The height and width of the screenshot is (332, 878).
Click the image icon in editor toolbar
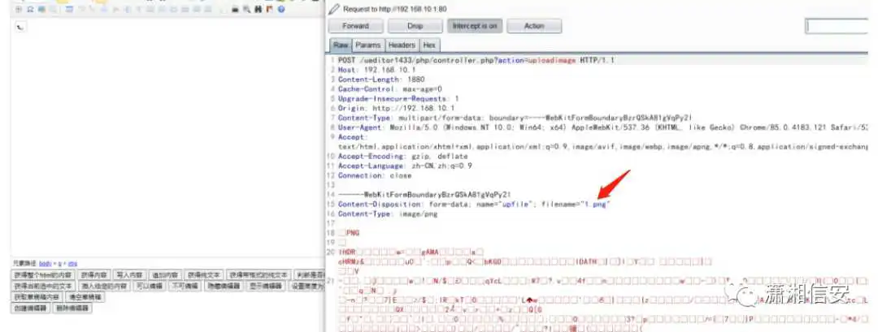41,10
